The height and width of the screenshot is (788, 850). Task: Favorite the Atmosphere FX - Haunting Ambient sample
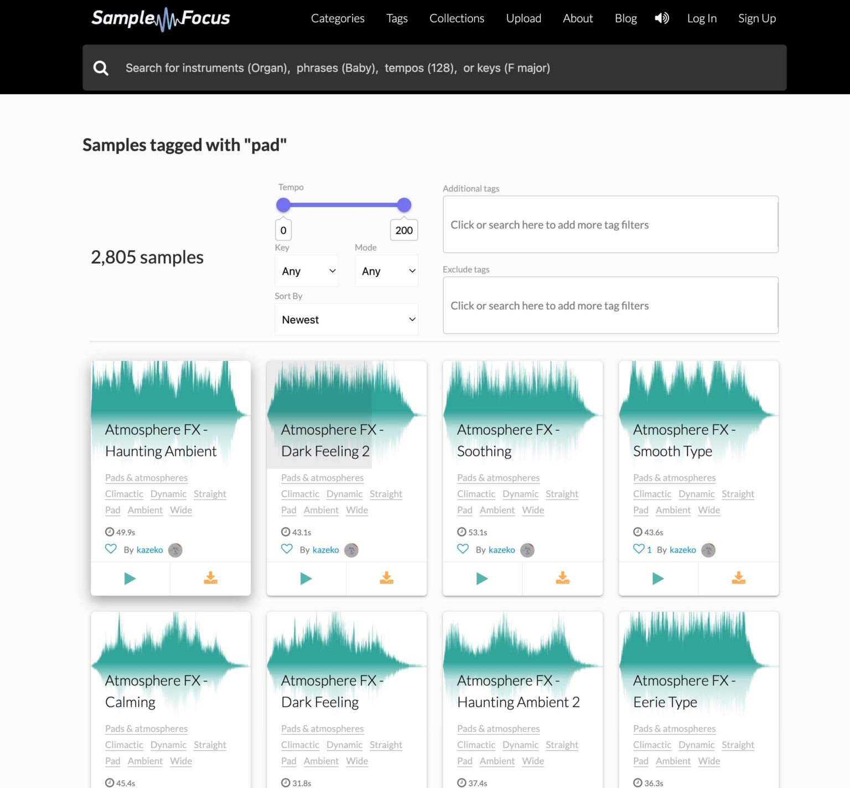click(111, 549)
